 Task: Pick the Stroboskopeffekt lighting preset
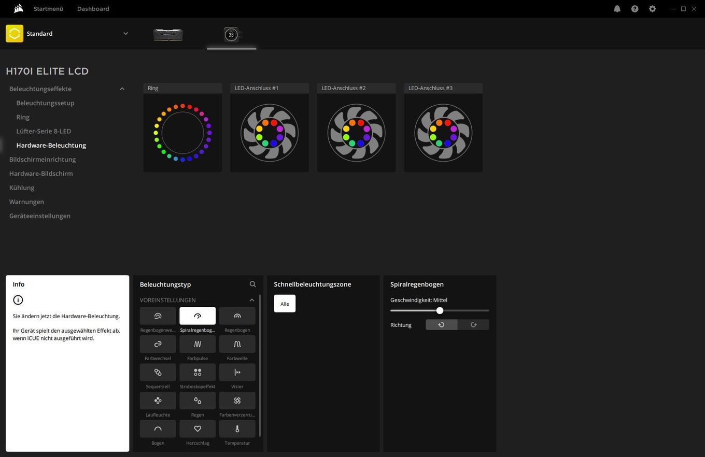click(198, 373)
